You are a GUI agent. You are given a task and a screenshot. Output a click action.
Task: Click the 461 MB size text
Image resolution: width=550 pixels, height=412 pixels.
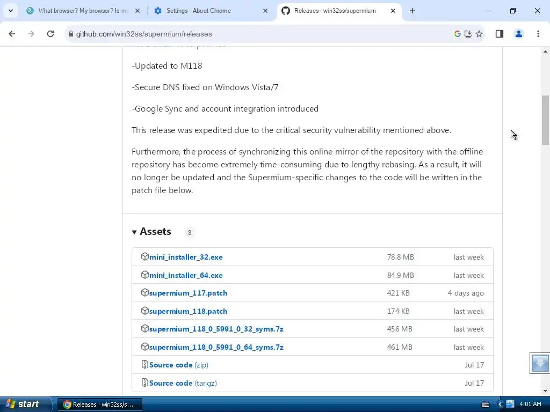[x=400, y=347]
